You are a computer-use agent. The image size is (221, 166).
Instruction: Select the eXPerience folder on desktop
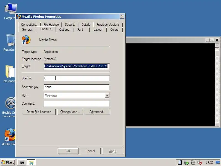pos(10,74)
